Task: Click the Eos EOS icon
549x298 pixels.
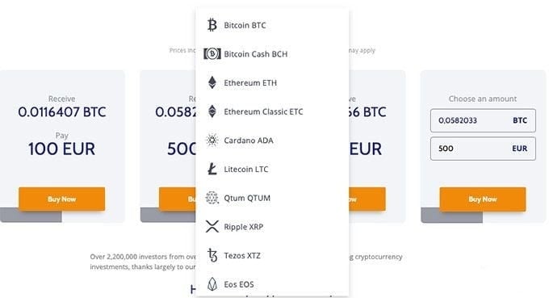Action: [212, 284]
